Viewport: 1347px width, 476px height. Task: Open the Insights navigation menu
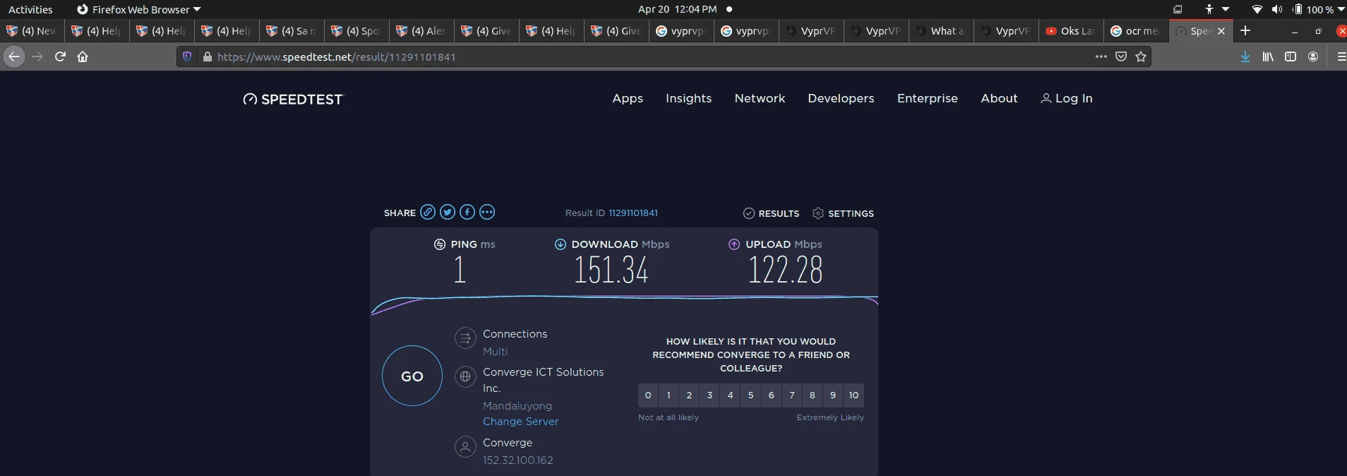tap(688, 98)
